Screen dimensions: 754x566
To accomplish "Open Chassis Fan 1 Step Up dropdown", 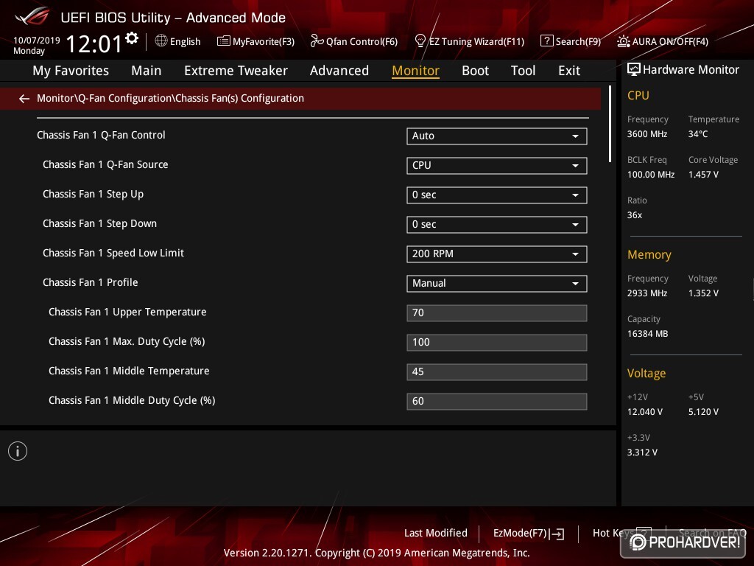I will click(497, 195).
